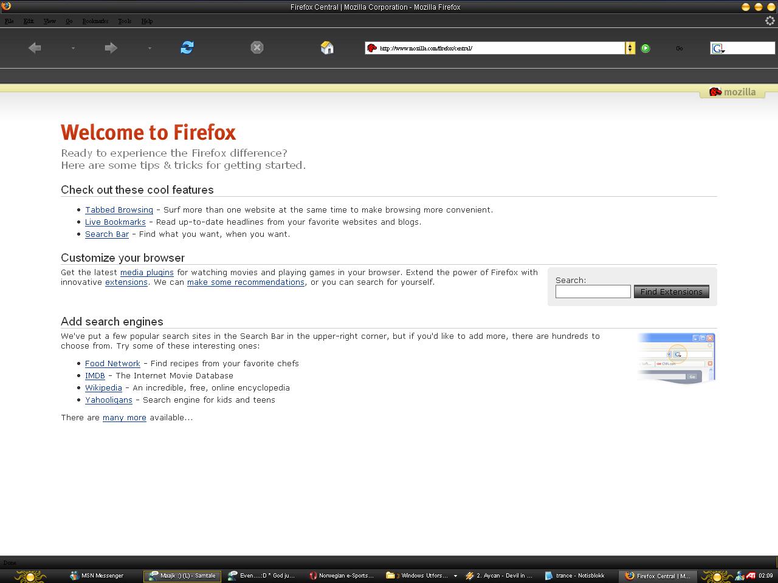
Task: Click the Forward arrow toolbar button
Action: pyautogui.click(x=111, y=48)
